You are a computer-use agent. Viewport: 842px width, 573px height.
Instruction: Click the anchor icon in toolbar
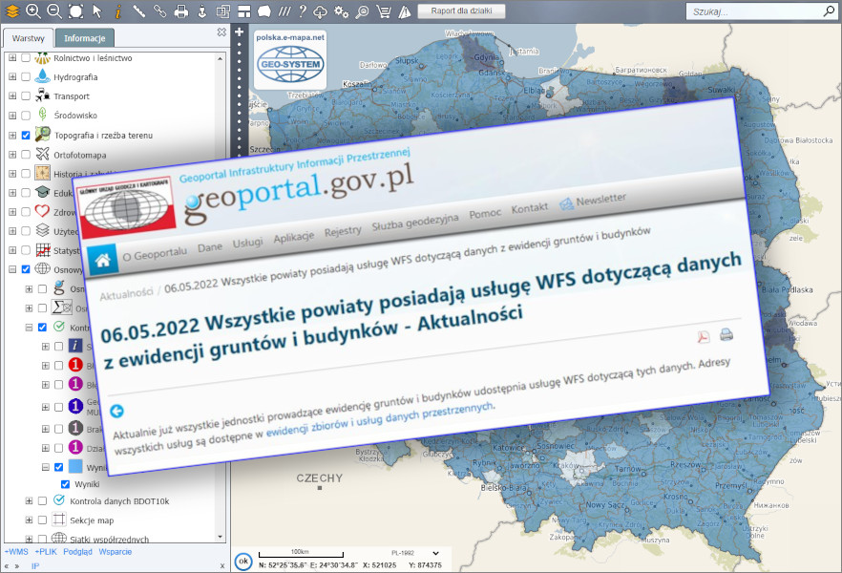(x=202, y=11)
